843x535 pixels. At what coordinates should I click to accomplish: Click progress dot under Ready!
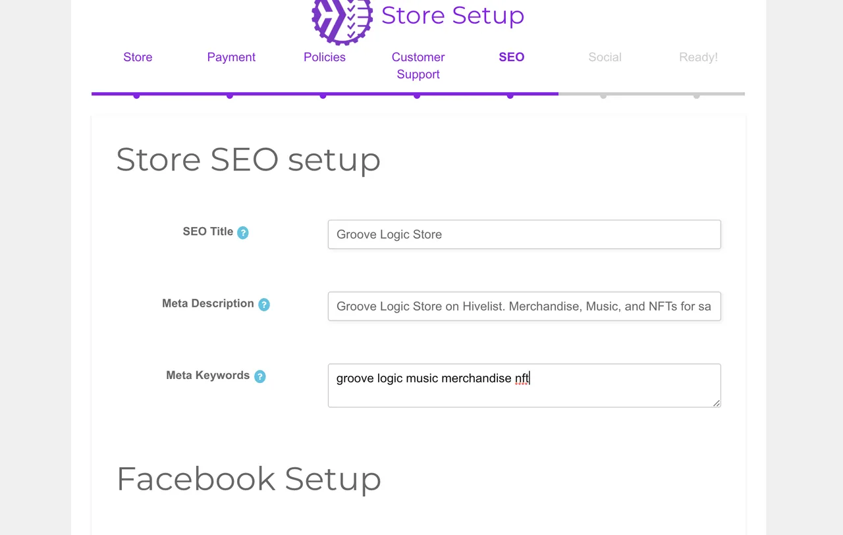(x=697, y=95)
